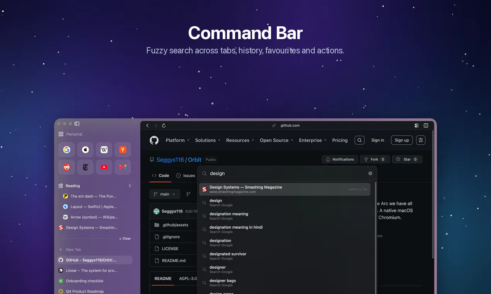Screen dimensions: 491x294
Task: Open the Y Combinator favourite tile
Action: pyautogui.click(x=123, y=150)
